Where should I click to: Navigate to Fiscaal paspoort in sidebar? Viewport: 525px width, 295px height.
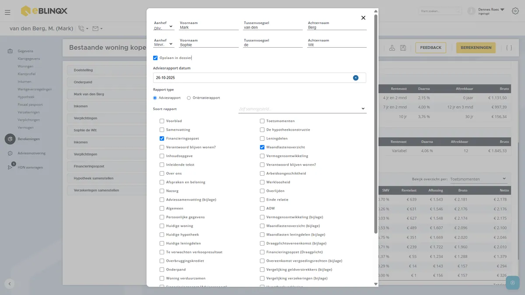pos(30,104)
